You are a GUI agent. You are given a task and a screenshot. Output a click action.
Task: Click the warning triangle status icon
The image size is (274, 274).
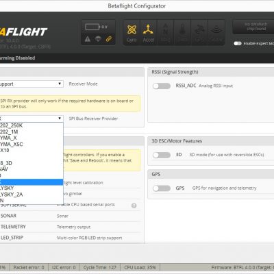point(88,39)
